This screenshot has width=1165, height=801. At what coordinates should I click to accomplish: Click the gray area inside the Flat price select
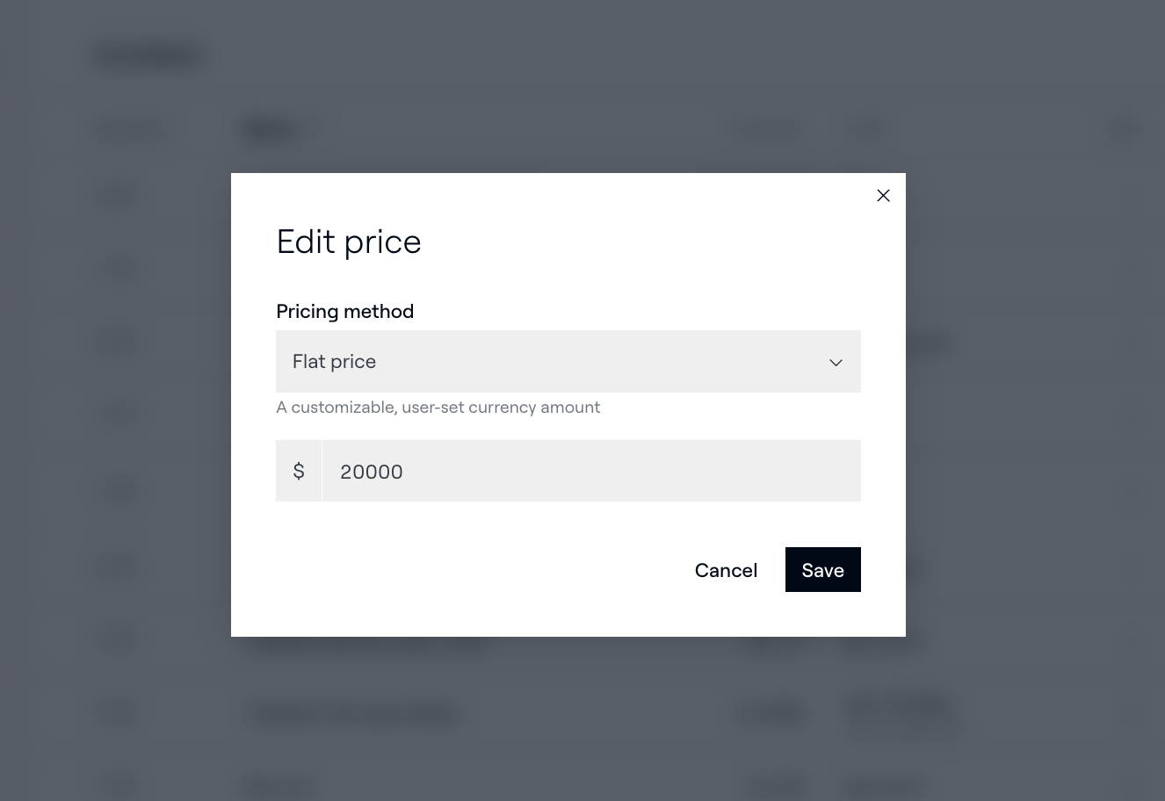pos(597,361)
